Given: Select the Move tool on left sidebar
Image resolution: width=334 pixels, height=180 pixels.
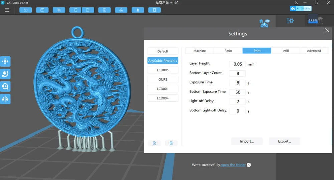Looking at the screenshot, I should [5, 62].
